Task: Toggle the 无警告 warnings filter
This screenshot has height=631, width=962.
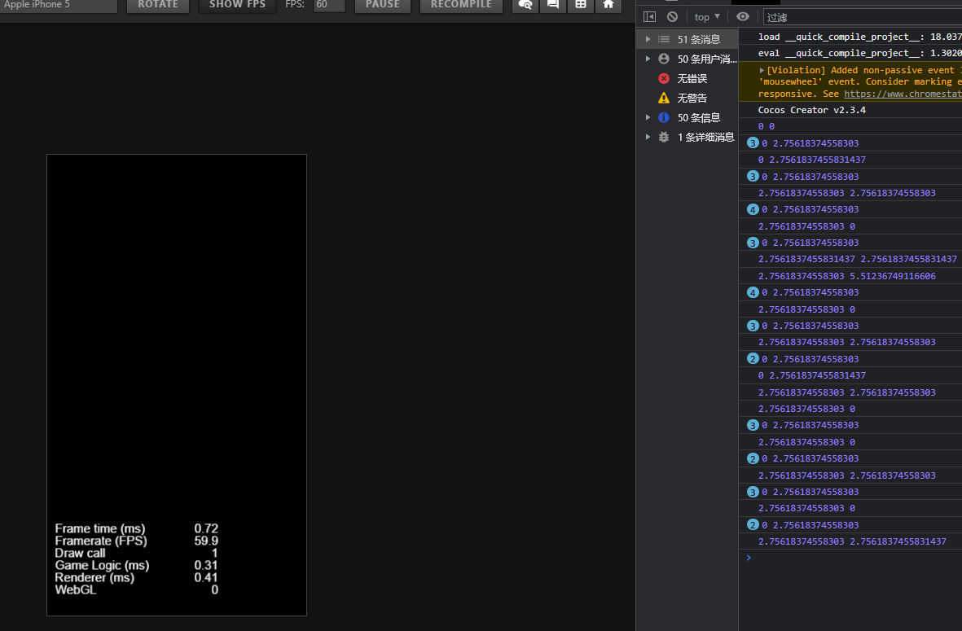Action: (663, 98)
